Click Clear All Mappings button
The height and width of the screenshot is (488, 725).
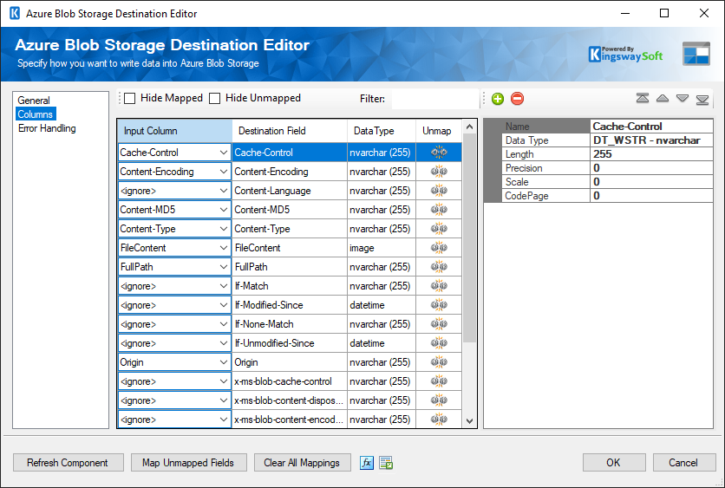tap(302, 463)
